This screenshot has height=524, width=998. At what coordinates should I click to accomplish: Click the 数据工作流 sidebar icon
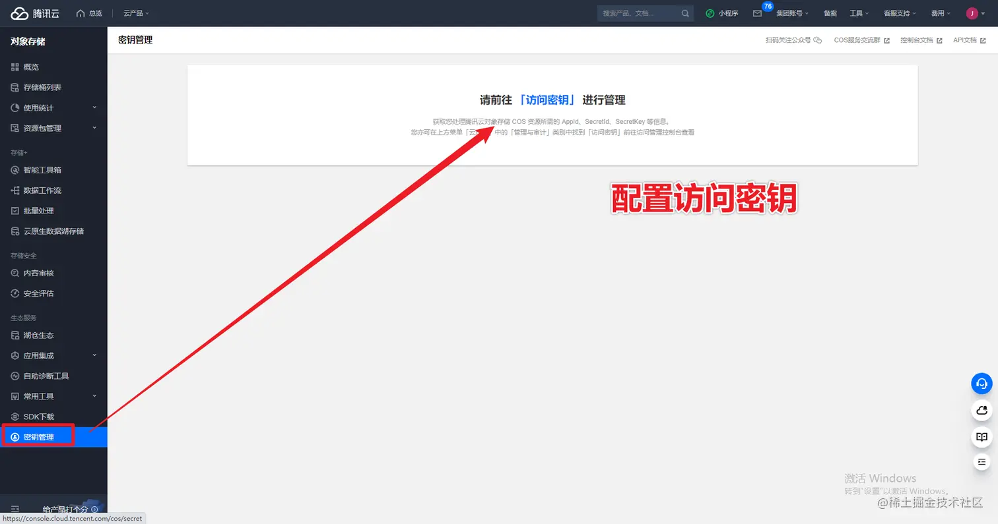click(15, 190)
